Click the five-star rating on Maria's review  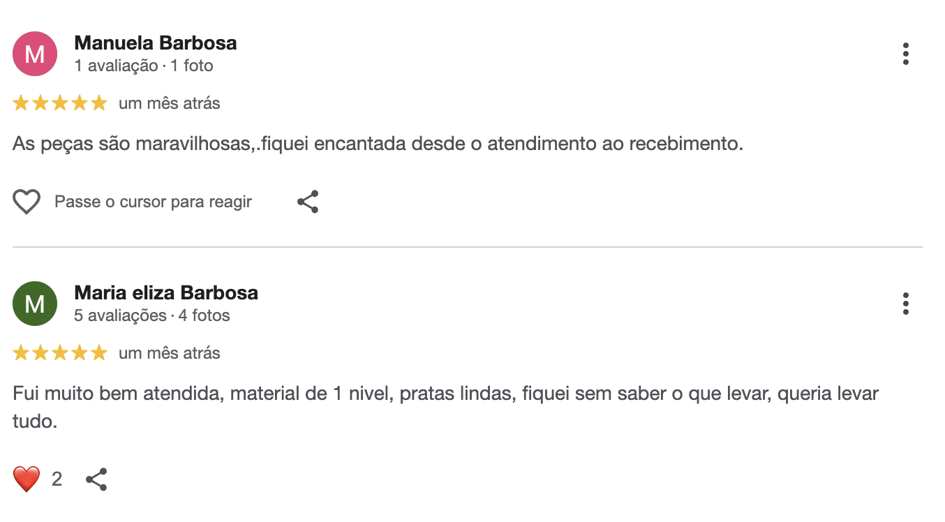pos(60,353)
